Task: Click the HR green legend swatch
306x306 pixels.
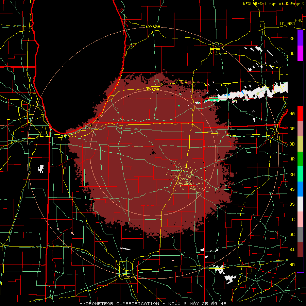Action: point(300,159)
